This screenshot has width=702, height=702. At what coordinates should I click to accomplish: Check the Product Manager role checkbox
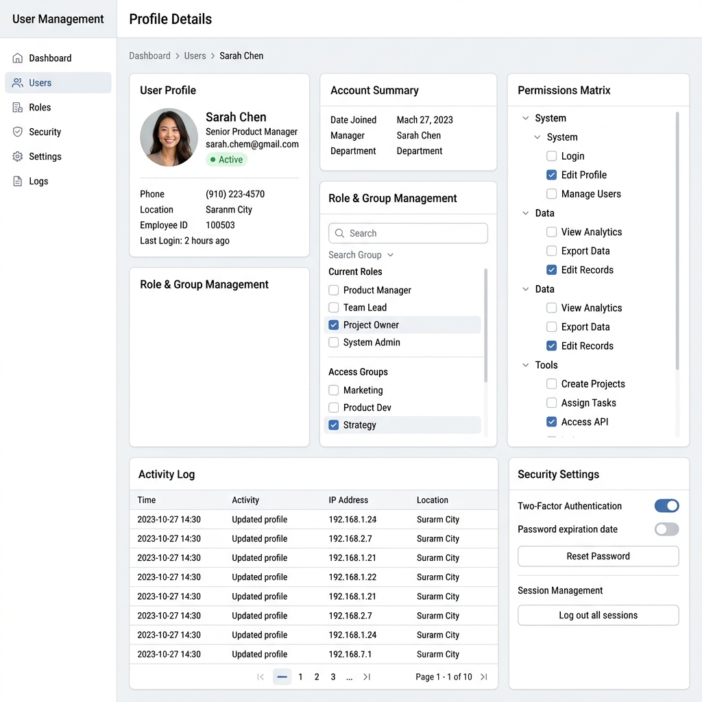click(334, 290)
